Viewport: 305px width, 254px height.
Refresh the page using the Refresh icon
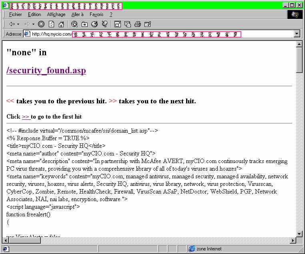coord(51,24)
